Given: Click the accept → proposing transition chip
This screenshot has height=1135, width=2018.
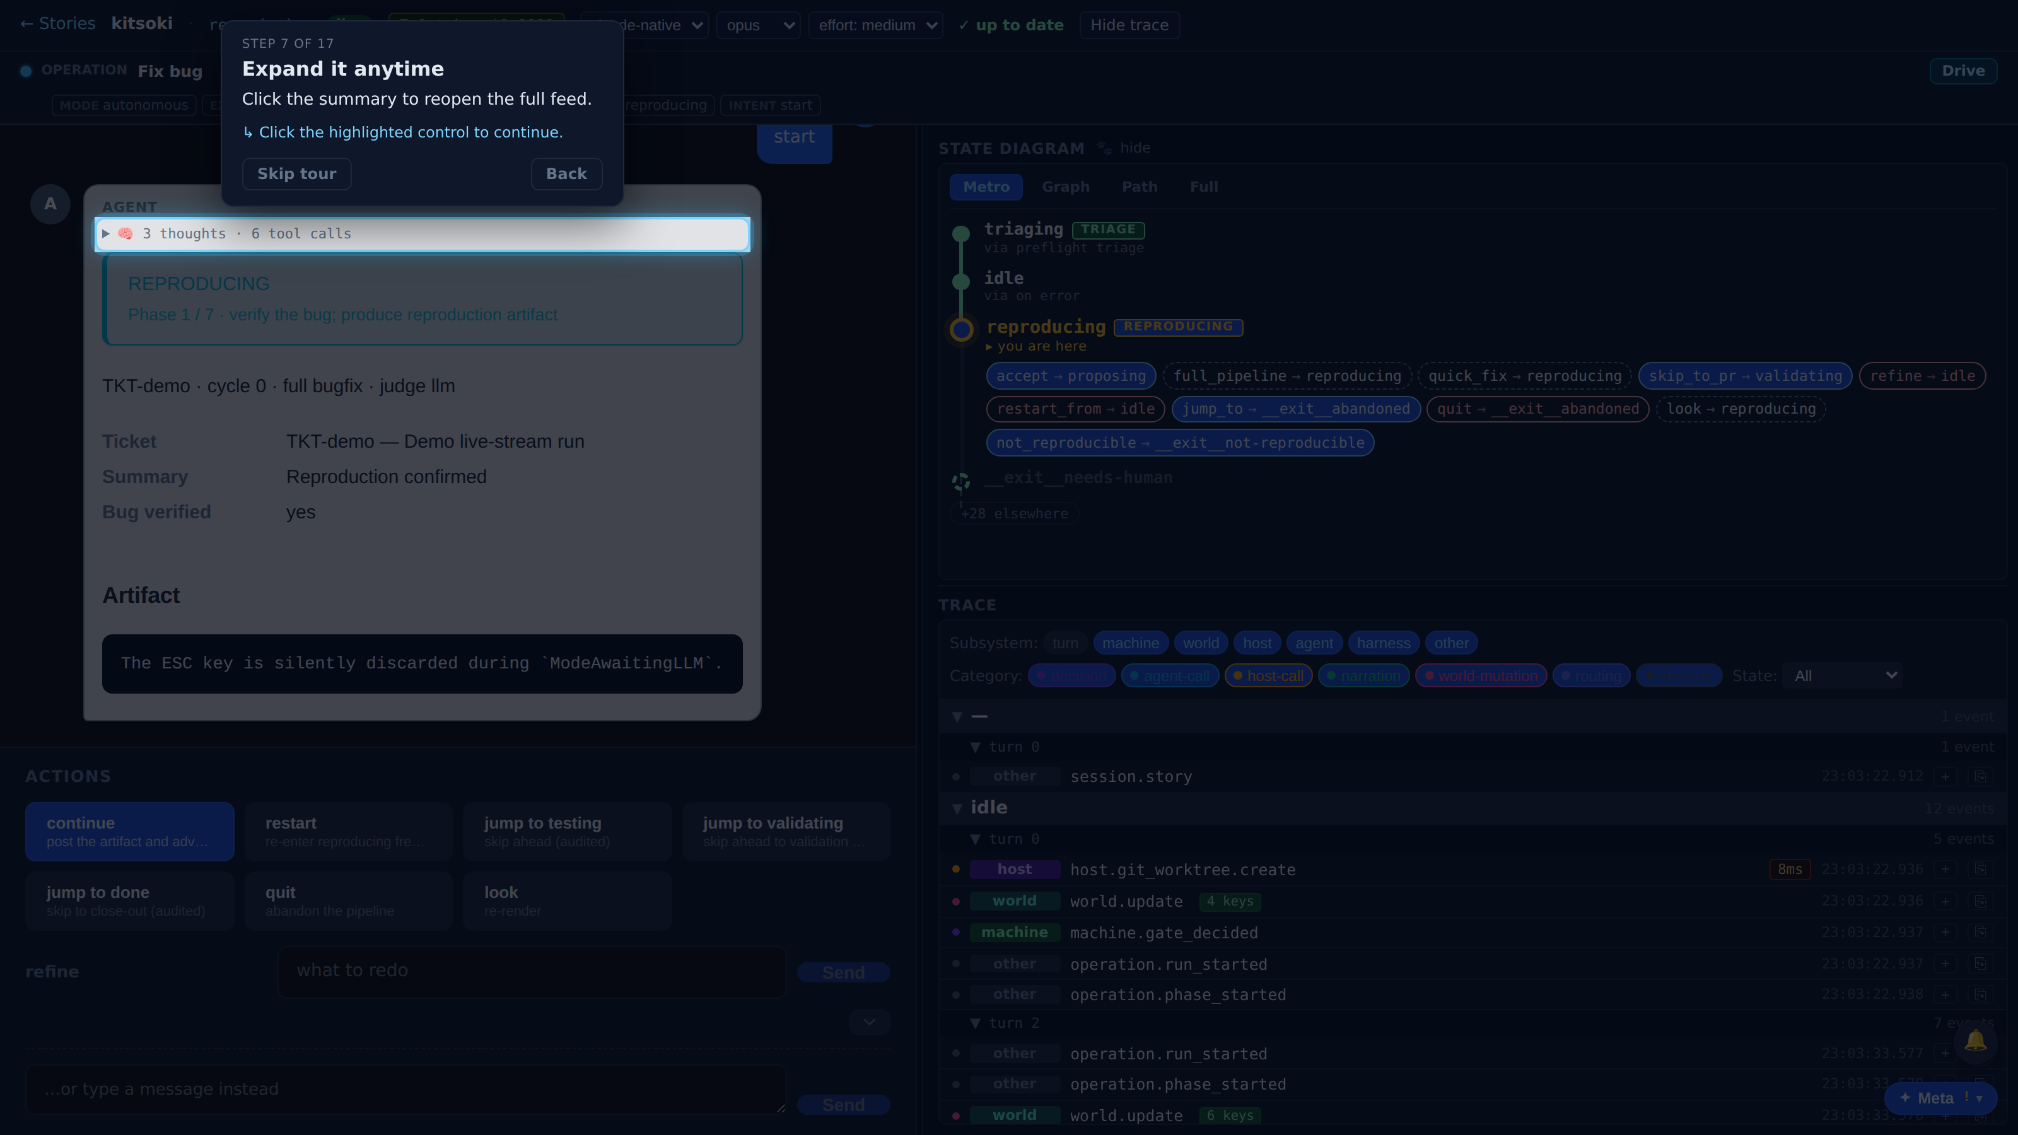Looking at the screenshot, I should tap(1071, 376).
